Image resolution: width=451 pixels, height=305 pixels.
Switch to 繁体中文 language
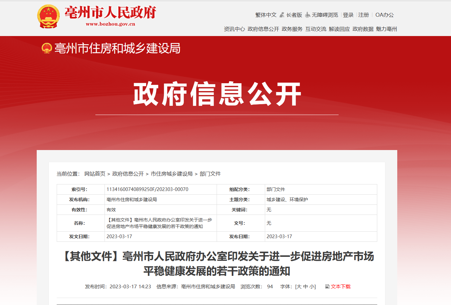tap(266, 15)
